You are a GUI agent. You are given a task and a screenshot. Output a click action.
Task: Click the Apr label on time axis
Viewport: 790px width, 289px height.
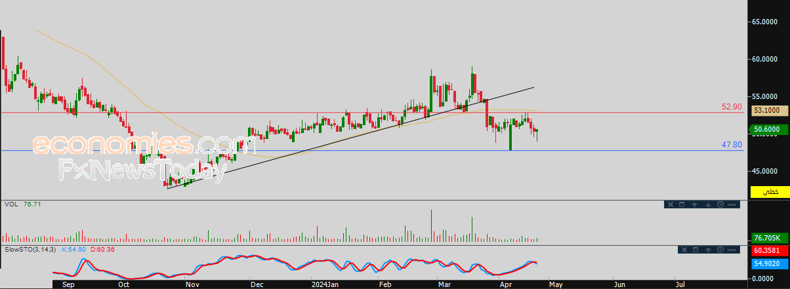pos(506,285)
